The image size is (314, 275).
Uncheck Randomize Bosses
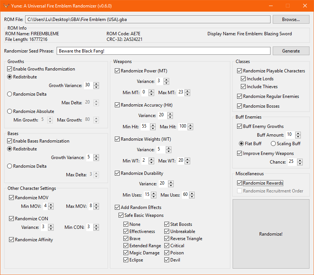(239, 106)
